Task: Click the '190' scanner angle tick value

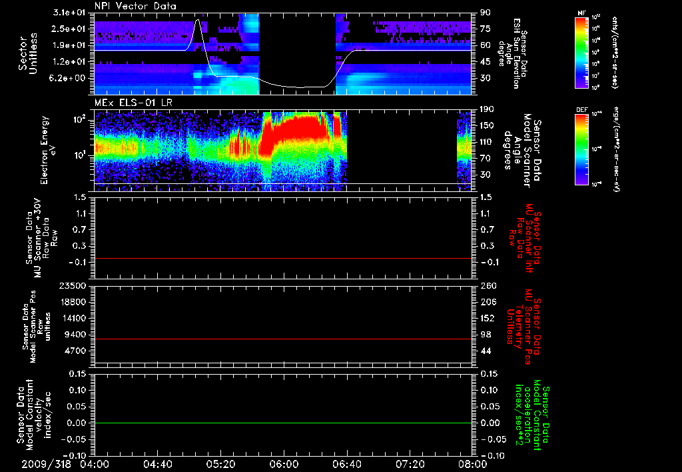Action: (x=487, y=109)
